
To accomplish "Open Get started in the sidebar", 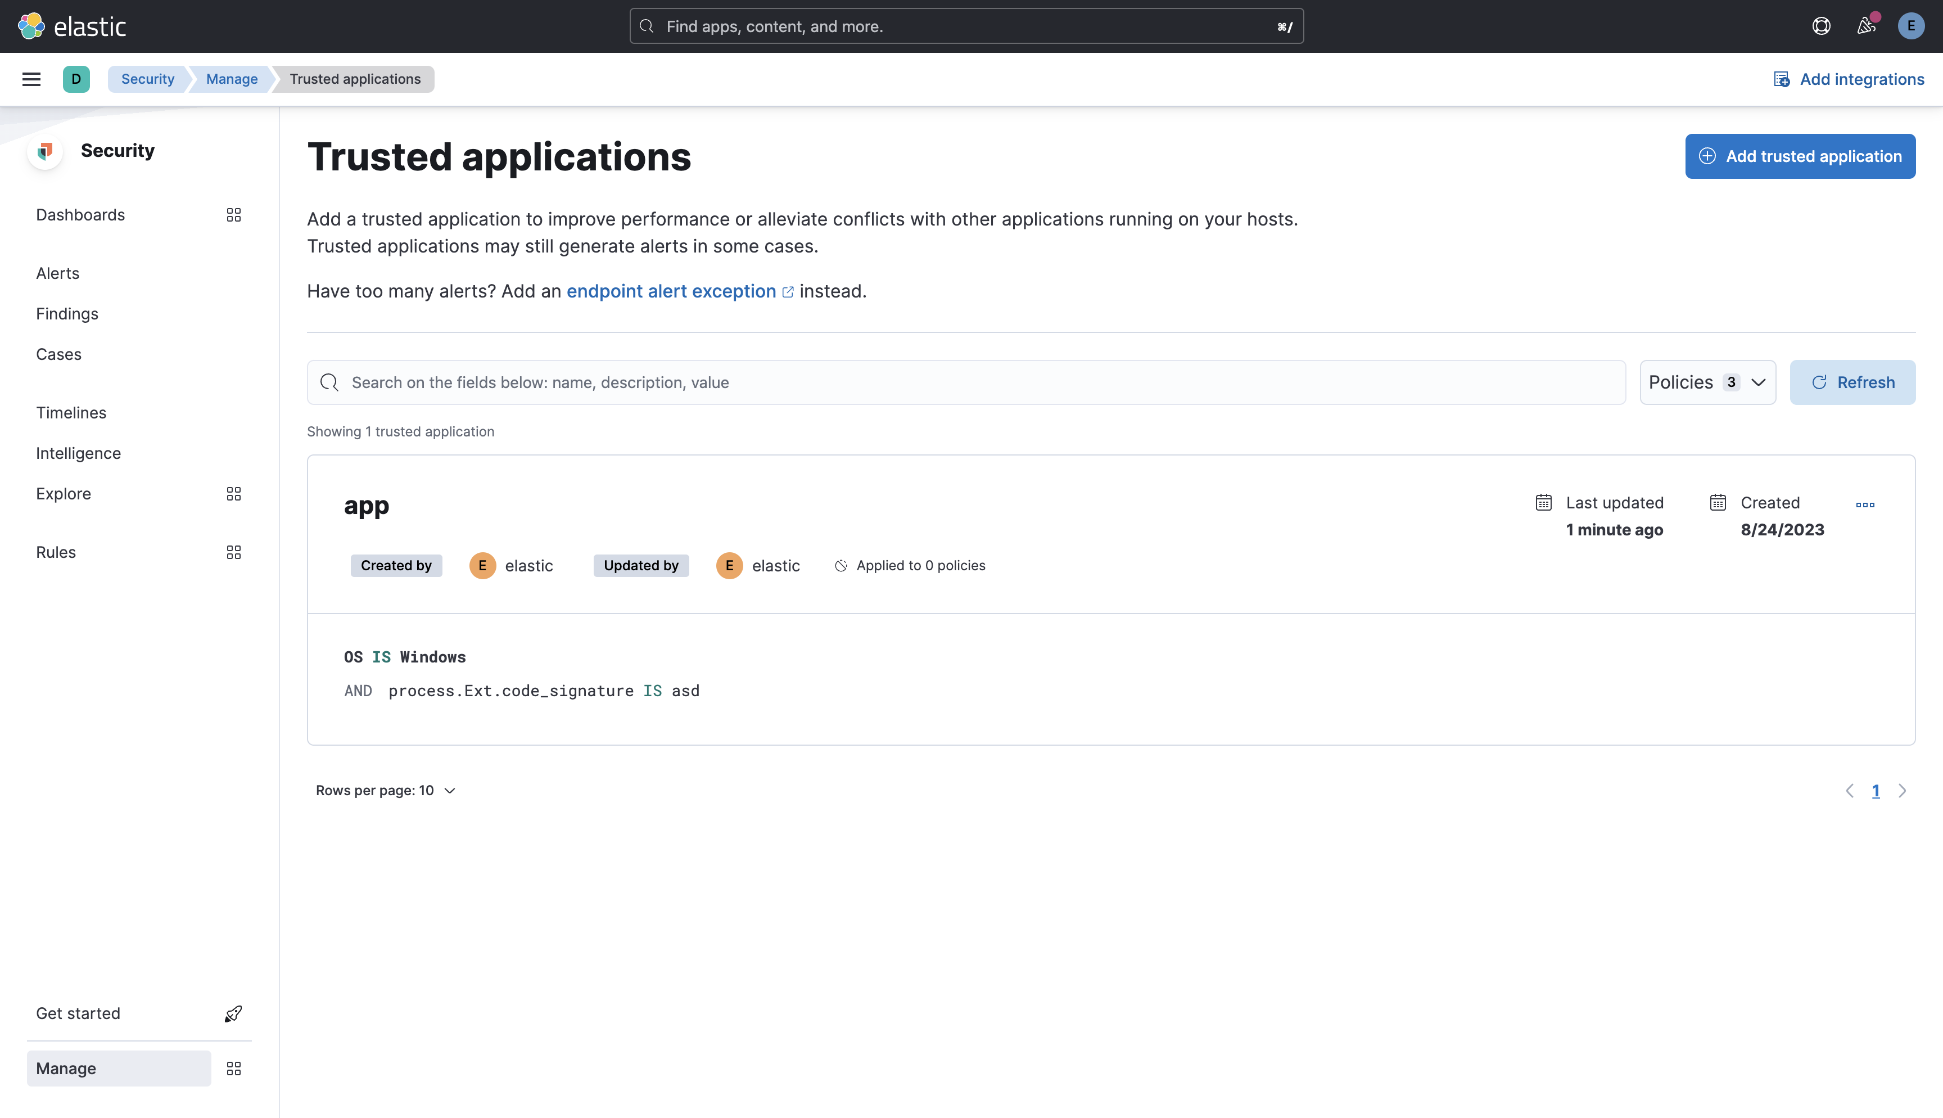I will tap(78, 1013).
